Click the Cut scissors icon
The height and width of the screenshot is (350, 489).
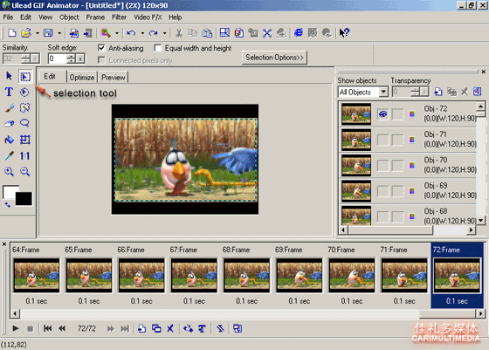coord(179,33)
